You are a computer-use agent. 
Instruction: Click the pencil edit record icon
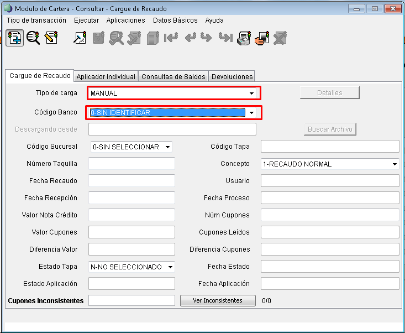coord(51,38)
